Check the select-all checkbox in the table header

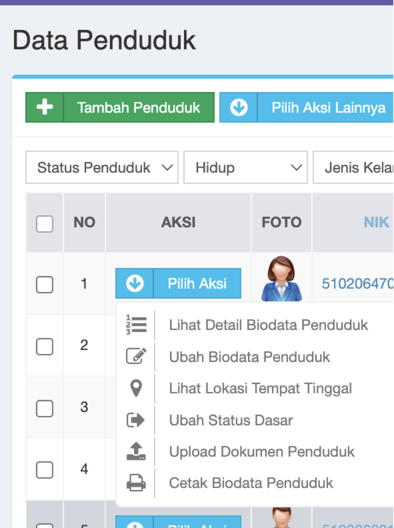point(45,223)
